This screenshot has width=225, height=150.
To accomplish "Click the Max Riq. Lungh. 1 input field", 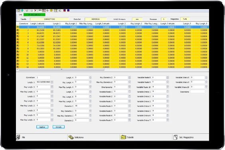I will coord(43,92).
